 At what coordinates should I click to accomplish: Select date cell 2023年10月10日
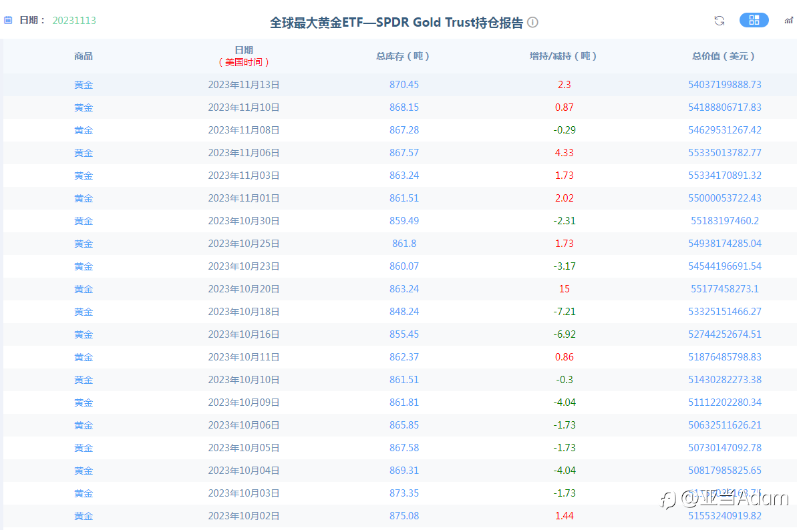(x=243, y=380)
